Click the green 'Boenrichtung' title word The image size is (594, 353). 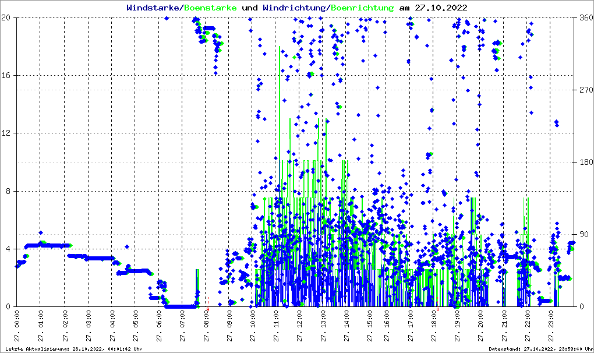tap(363, 8)
